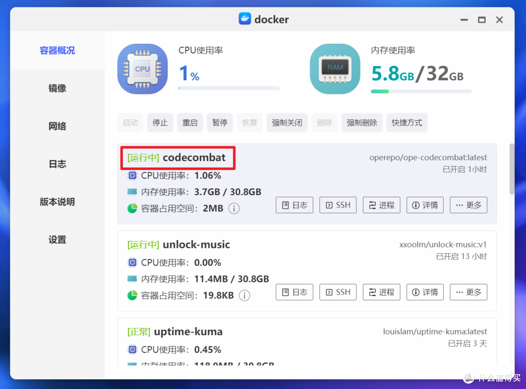
Task: Click the info icon beside unlock-music container space
Action: click(244, 296)
